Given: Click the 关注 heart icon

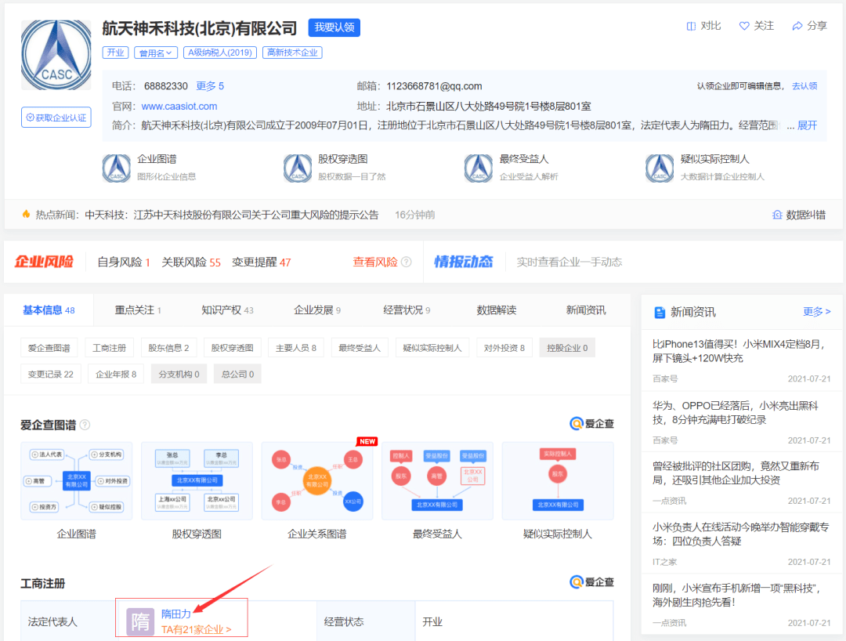Looking at the screenshot, I should (744, 26).
